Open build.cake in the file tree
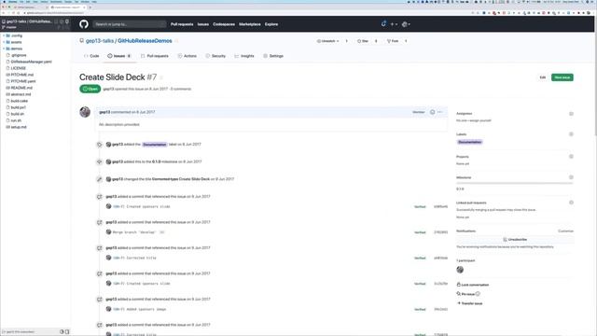This screenshot has width=597, height=336. (x=19, y=101)
